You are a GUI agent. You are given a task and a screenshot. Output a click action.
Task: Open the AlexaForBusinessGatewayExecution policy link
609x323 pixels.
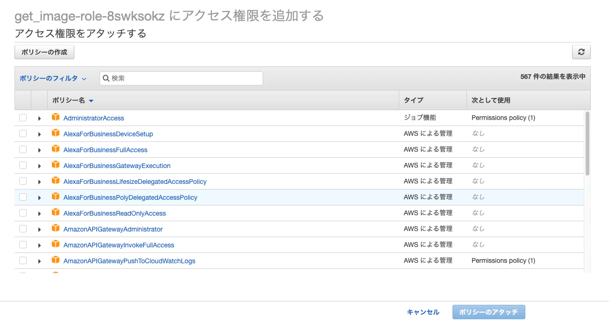(116, 165)
